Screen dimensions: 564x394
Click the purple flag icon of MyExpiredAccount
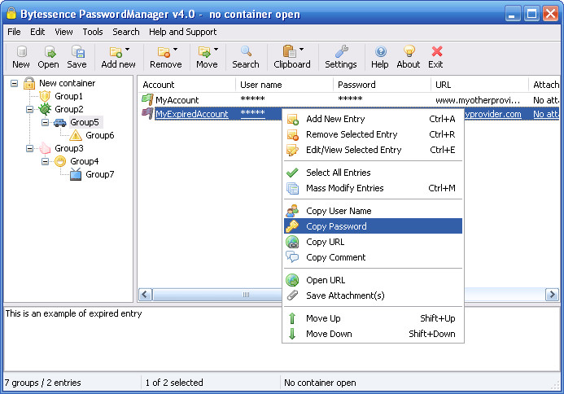pos(147,113)
